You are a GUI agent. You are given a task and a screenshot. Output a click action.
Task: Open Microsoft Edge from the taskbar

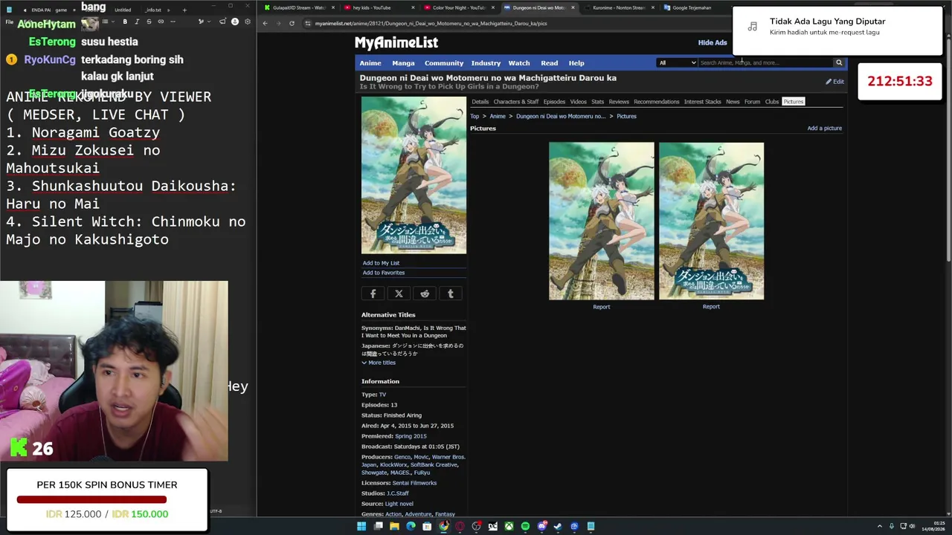[x=411, y=526]
